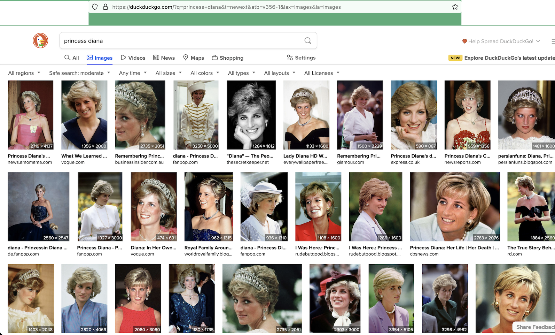Click the padlock site security icon
The width and height of the screenshot is (555, 335).
105,7
